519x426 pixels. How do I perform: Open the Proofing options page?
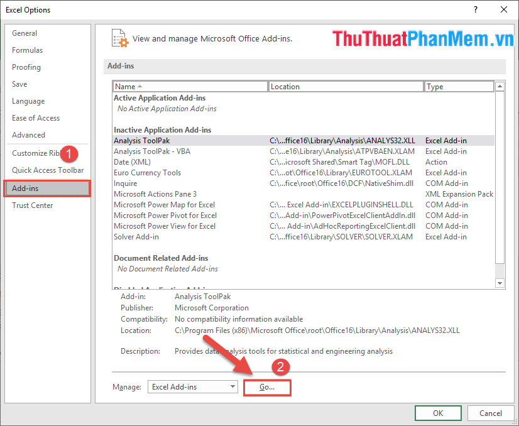click(x=26, y=67)
